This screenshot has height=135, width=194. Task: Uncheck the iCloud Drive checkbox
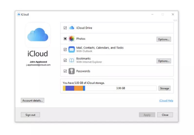65,28
